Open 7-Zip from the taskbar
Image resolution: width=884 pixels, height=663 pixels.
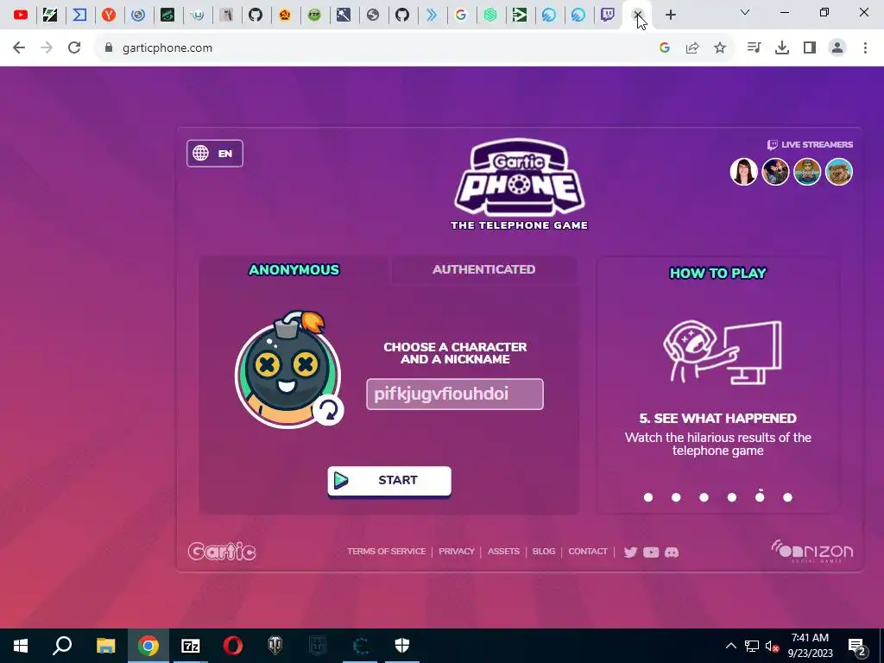191,646
